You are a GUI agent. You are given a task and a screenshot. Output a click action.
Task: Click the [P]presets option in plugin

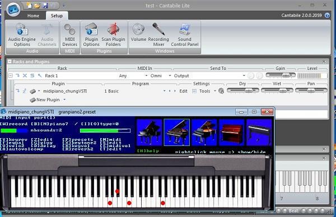pyautogui.click(x=78, y=139)
